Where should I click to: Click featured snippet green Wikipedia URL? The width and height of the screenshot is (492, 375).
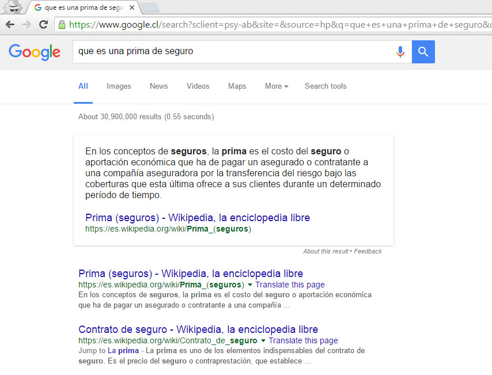pyautogui.click(x=168, y=229)
